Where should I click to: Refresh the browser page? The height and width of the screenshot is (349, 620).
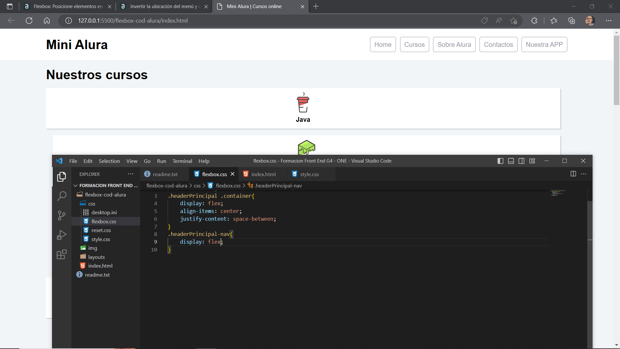click(29, 21)
